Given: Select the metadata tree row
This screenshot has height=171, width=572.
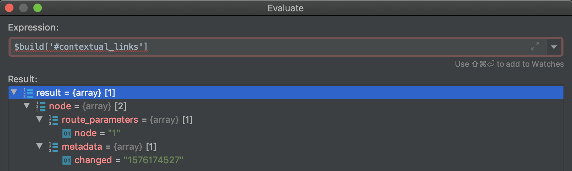Looking at the screenshot, I should click(x=286, y=147).
